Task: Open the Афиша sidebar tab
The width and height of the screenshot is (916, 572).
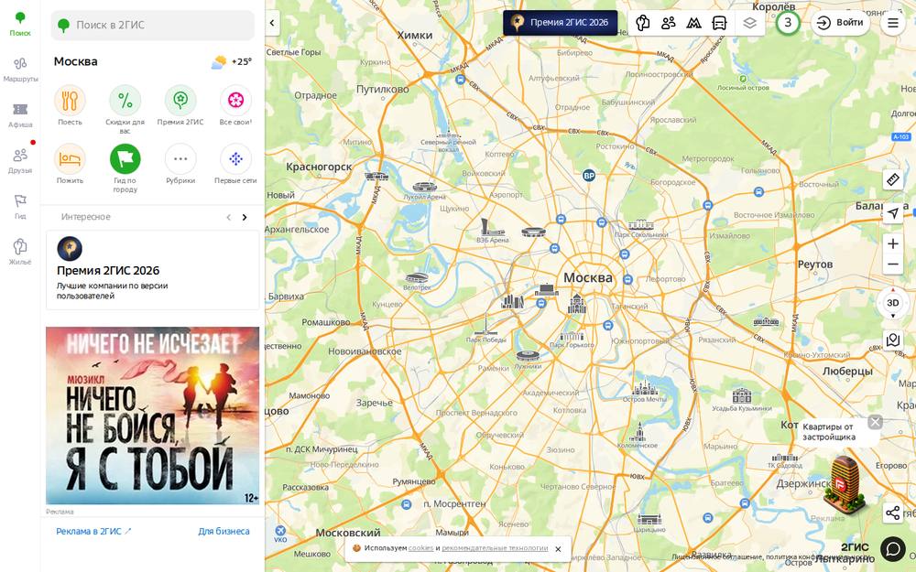Action: pyautogui.click(x=20, y=115)
